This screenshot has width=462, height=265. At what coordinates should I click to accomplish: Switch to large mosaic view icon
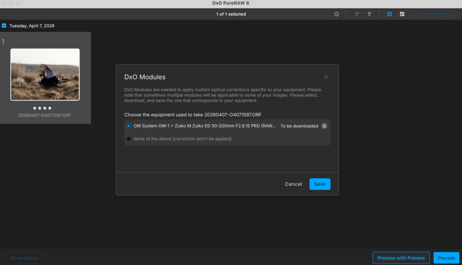[x=402, y=14]
